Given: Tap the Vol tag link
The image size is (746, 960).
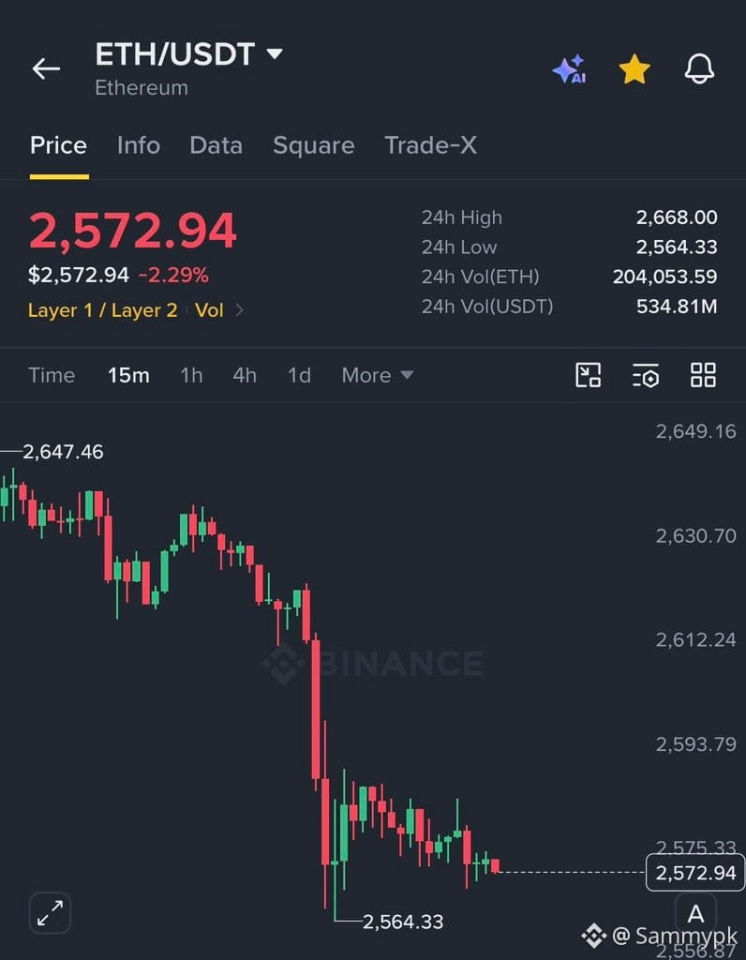Looking at the screenshot, I should [x=209, y=310].
